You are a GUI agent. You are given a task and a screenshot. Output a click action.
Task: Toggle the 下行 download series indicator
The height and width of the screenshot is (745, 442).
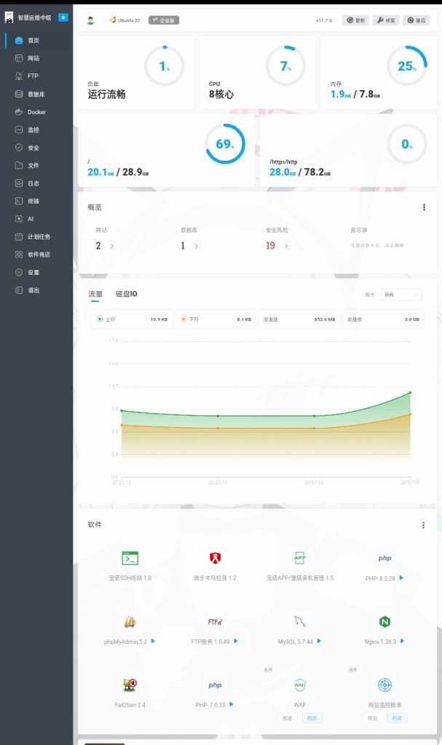184,319
